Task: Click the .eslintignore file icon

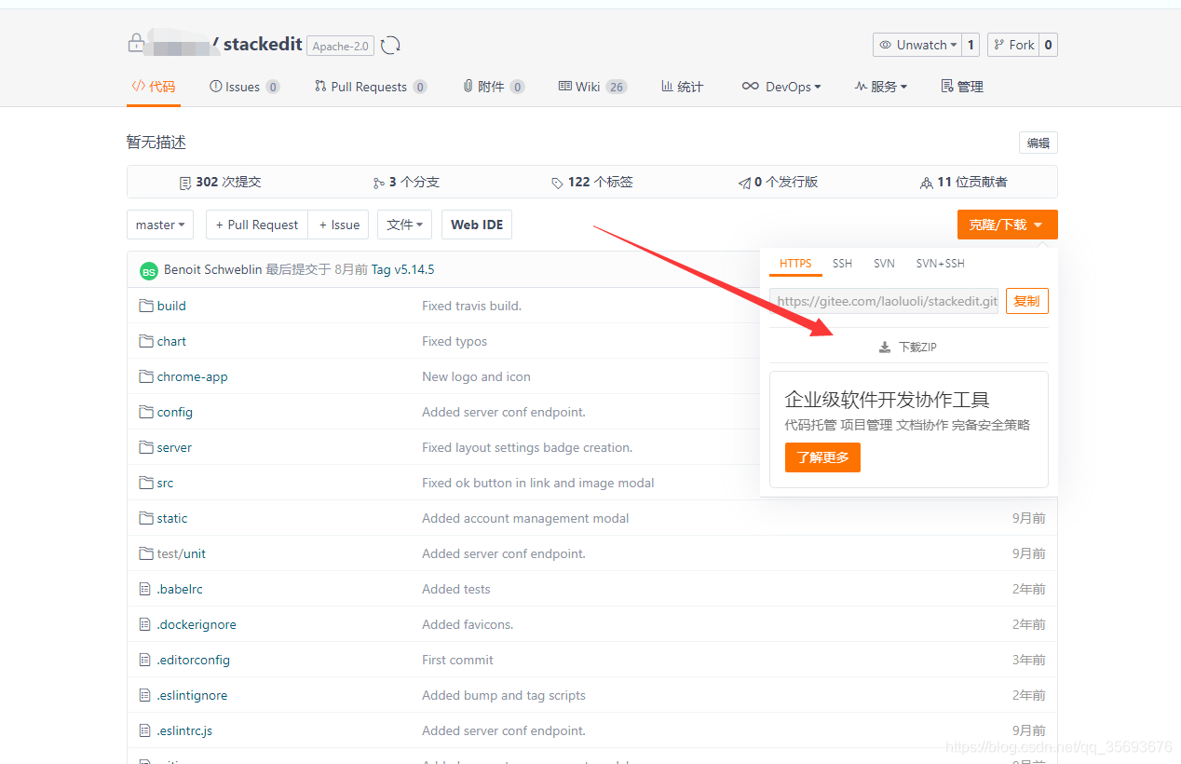Action: click(x=144, y=695)
